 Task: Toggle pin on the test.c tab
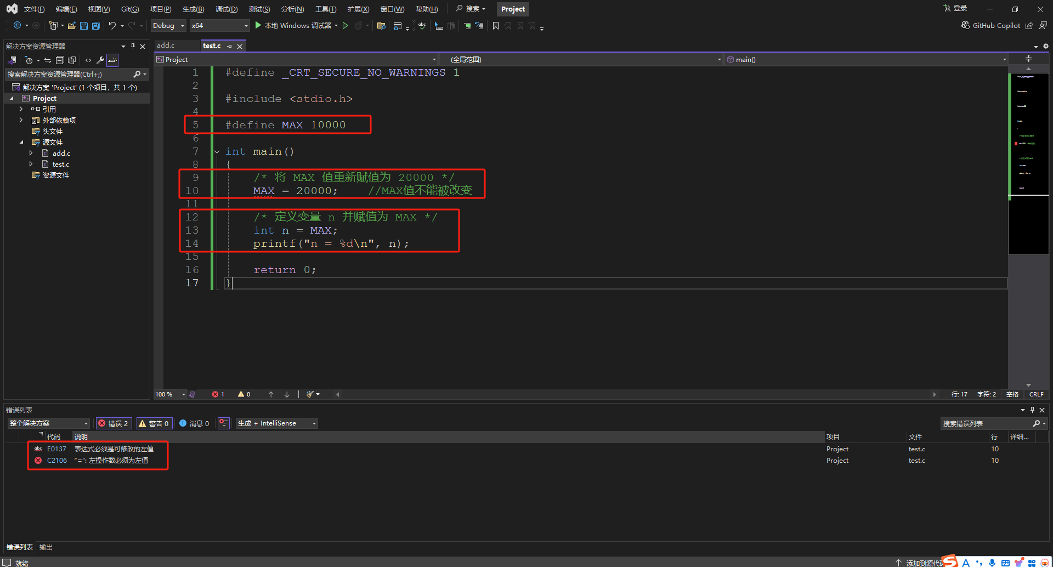[x=229, y=46]
